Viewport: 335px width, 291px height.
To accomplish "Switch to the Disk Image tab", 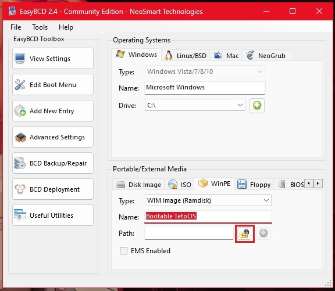I will click(x=138, y=185).
